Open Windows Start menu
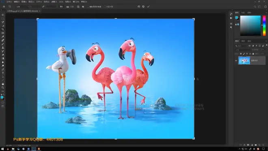The image size is (268, 151). tap(2, 149)
